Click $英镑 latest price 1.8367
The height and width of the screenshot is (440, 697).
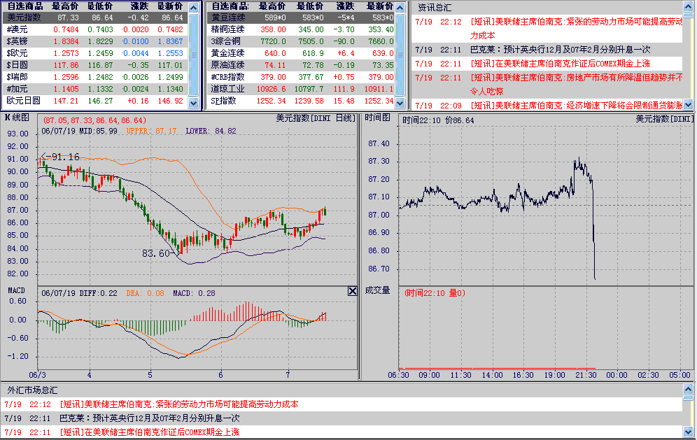coord(170,41)
